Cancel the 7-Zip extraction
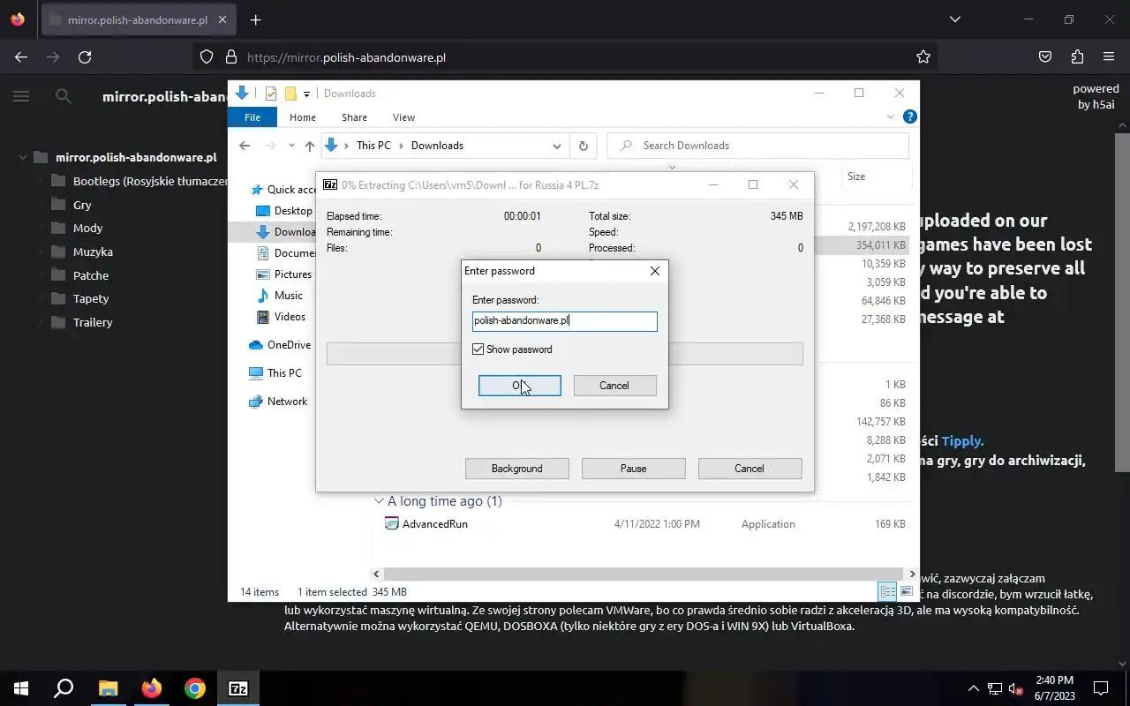 coord(750,469)
